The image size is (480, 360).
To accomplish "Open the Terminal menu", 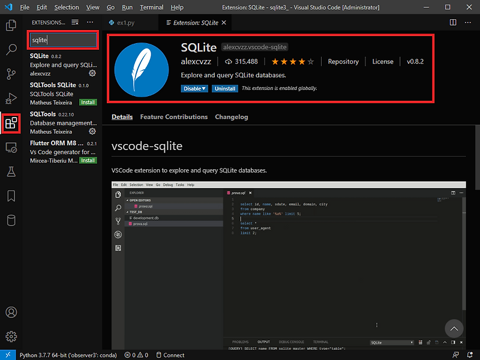I will tap(152, 7).
